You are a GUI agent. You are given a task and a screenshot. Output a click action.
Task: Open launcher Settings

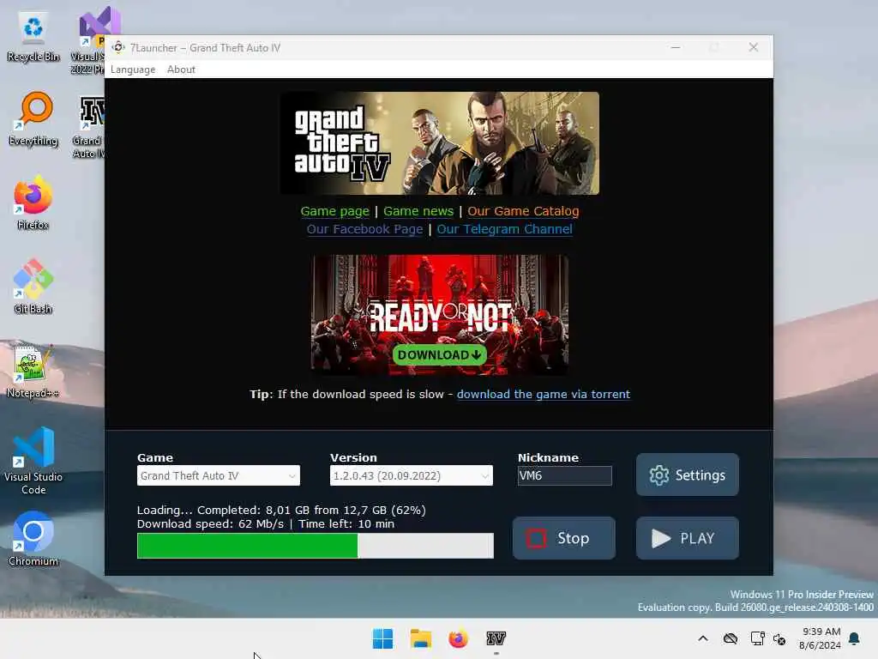click(x=687, y=475)
